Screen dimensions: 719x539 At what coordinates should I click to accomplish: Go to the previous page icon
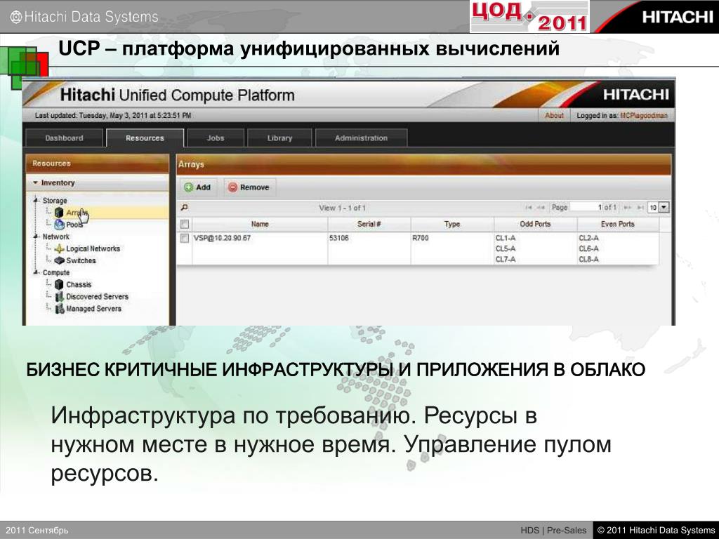pyautogui.click(x=541, y=207)
